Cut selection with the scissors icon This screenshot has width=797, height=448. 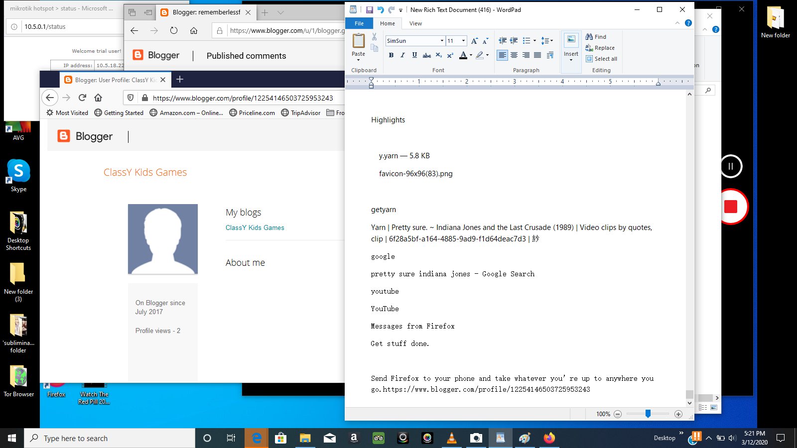(374, 37)
